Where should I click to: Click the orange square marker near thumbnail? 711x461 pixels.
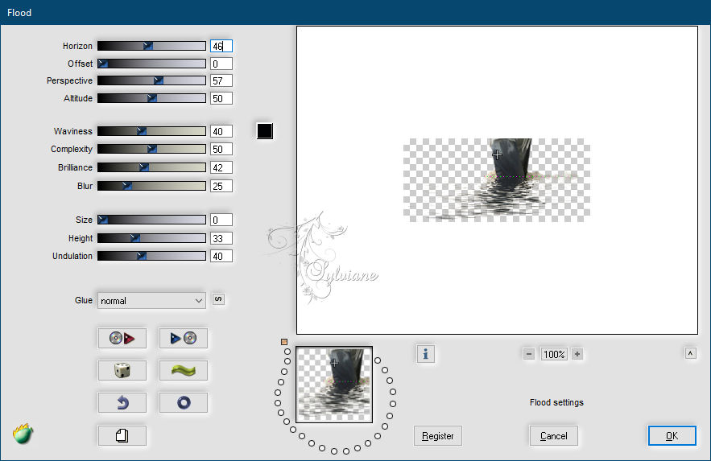[284, 342]
